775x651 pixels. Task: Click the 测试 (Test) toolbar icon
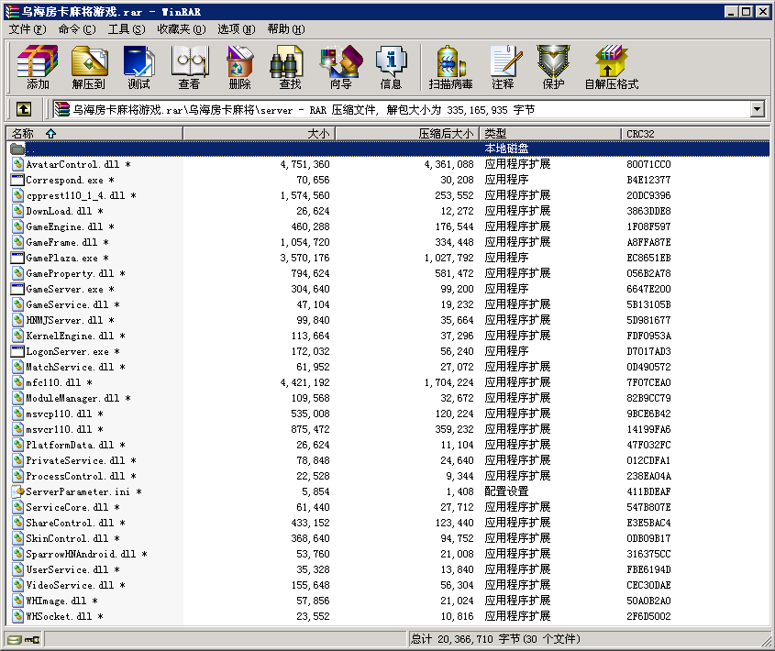(138, 68)
